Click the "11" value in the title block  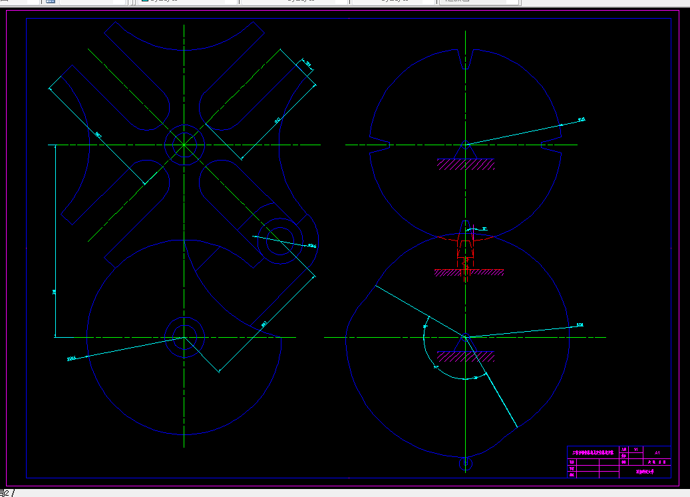tap(636, 450)
